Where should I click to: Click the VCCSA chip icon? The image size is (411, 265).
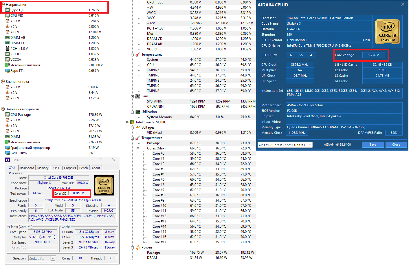[8, 59]
